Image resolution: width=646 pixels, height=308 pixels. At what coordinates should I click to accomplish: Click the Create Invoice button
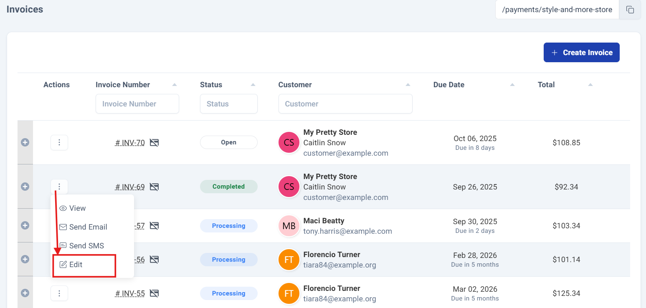coord(582,53)
